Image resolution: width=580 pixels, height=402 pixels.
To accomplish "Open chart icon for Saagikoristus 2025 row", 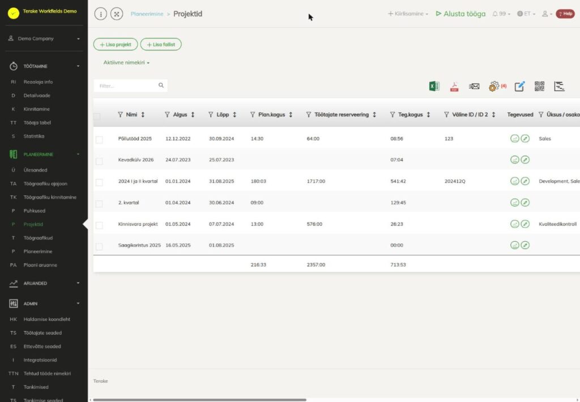I will click(x=514, y=245).
